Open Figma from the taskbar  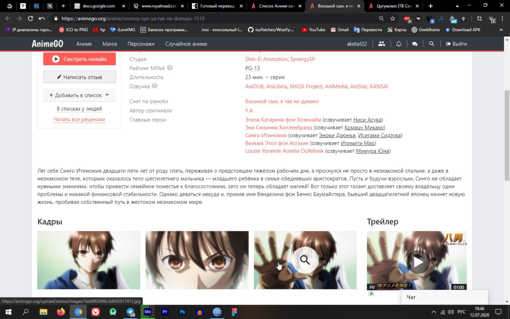pyautogui.click(x=234, y=312)
